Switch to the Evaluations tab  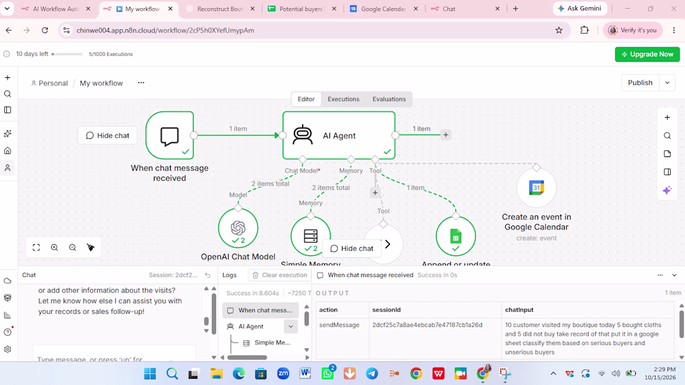pos(389,99)
